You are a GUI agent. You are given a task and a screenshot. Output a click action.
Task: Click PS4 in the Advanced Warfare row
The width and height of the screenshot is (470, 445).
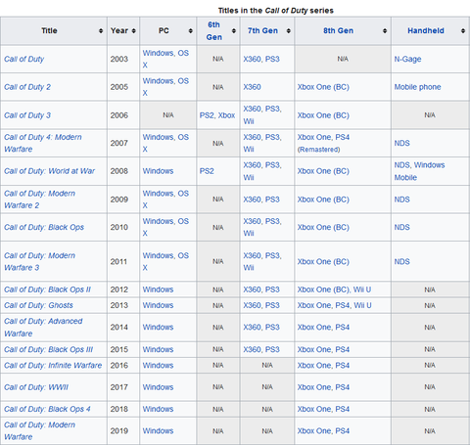tap(343, 328)
